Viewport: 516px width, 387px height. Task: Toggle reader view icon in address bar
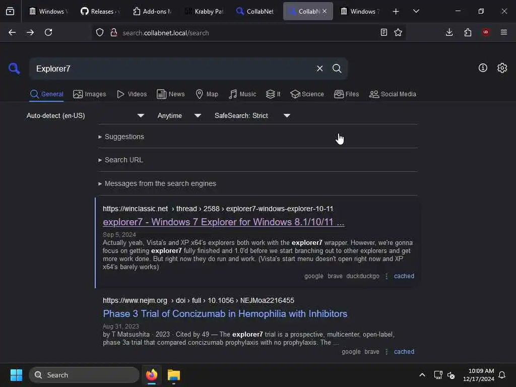point(383,33)
